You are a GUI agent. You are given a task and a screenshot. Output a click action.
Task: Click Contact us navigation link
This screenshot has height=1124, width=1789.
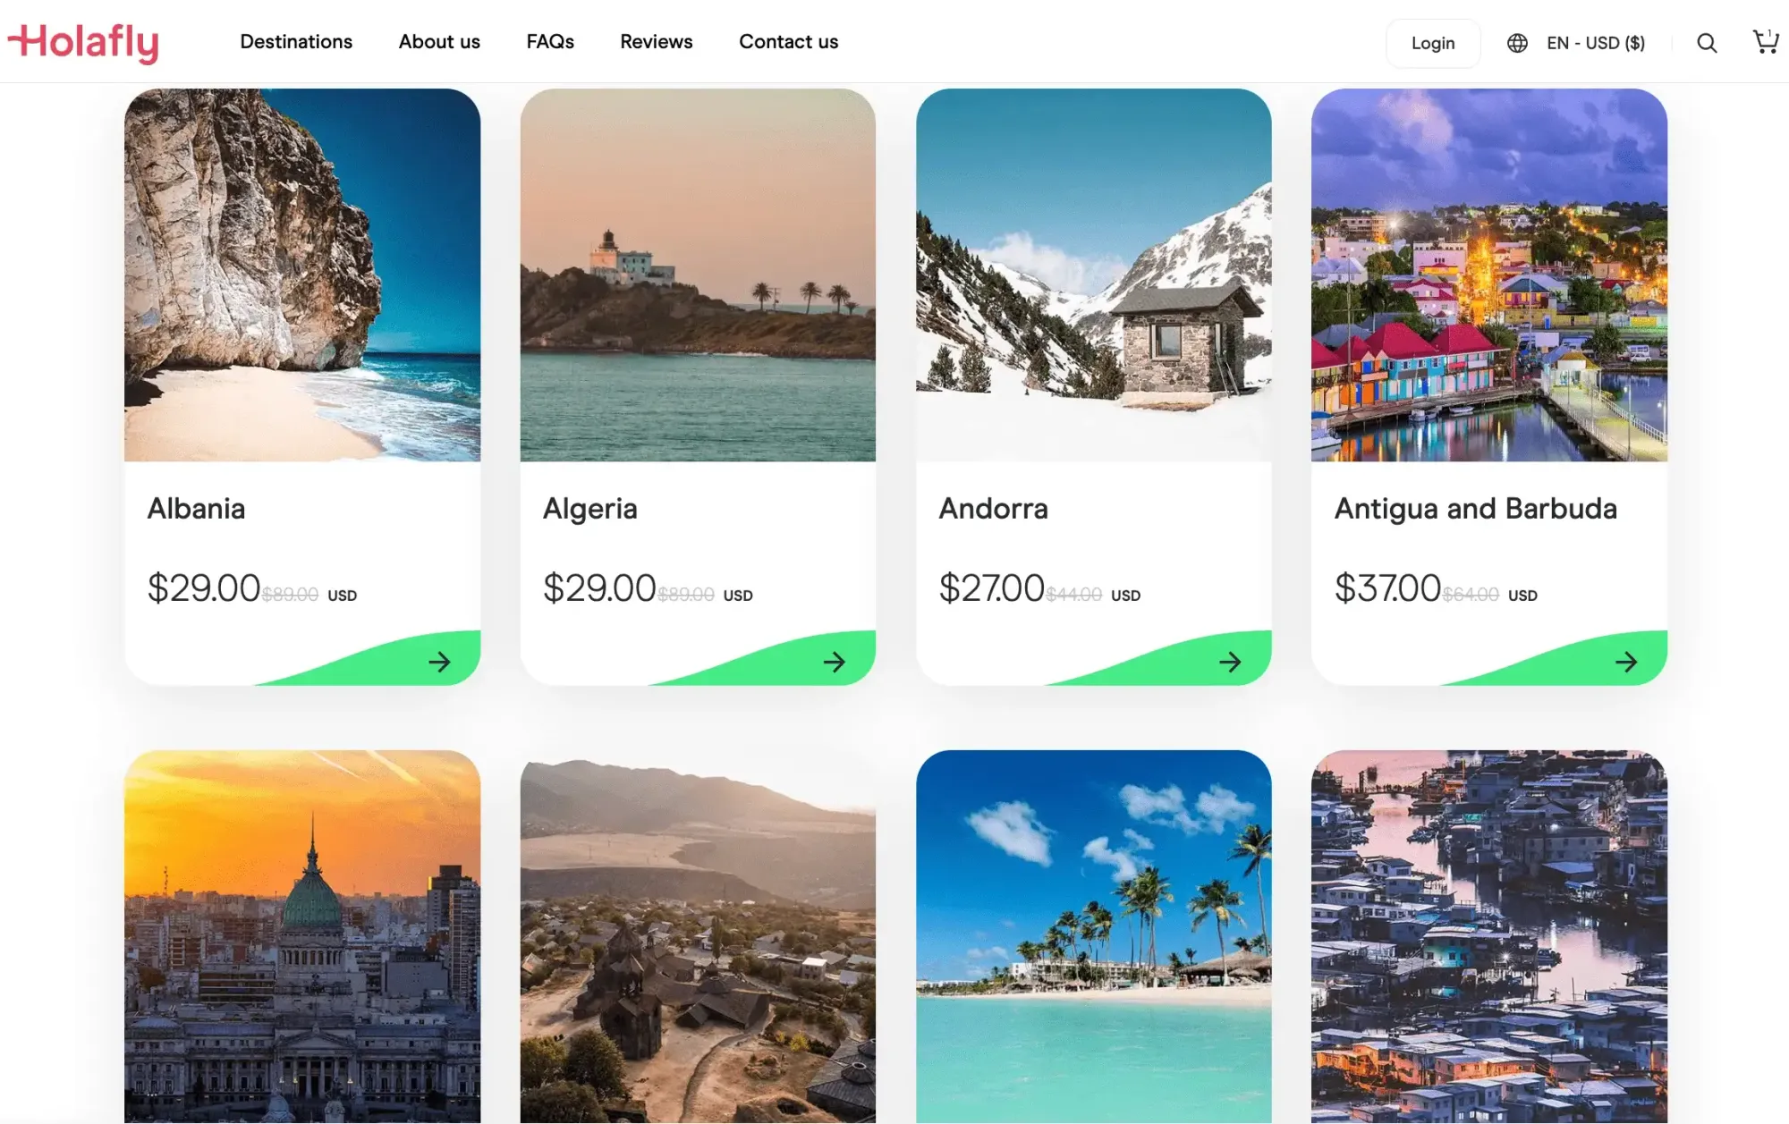tap(789, 41)
